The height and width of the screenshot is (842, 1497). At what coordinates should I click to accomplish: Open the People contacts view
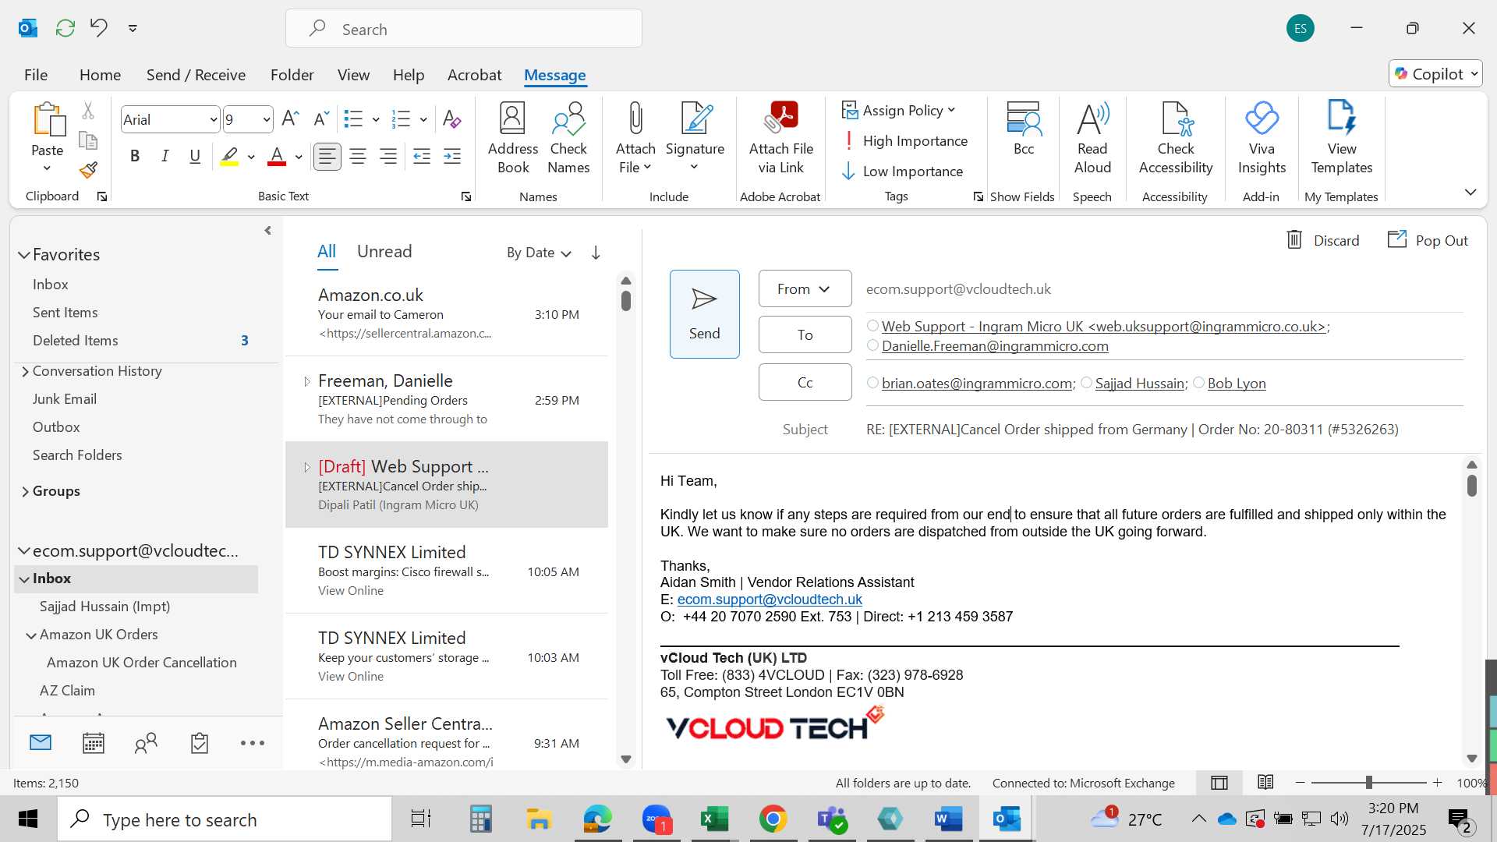click(x=146, y=743)
